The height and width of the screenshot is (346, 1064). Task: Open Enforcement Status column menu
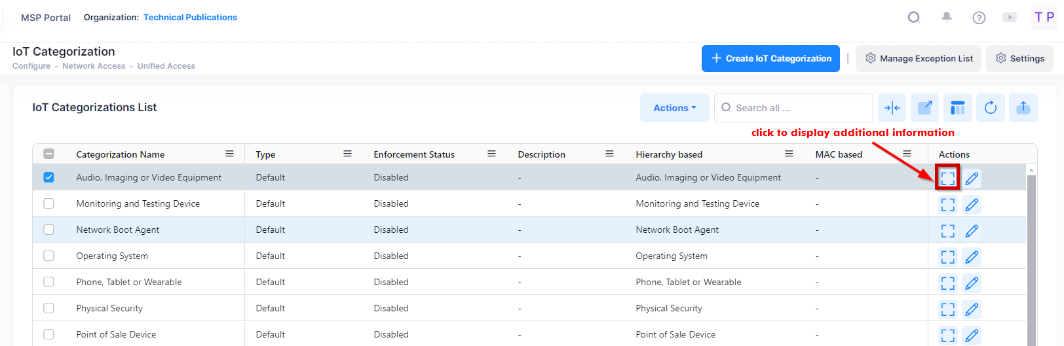pos(491,154)
